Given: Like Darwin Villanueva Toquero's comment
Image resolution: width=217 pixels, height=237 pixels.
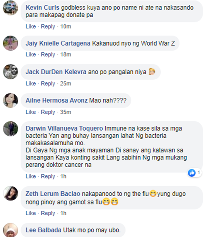Looking at the screenshot, I should [31, 176].
